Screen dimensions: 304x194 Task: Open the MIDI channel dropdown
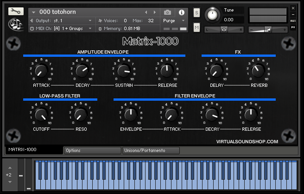pyautogui.click(x=61, y=29)
